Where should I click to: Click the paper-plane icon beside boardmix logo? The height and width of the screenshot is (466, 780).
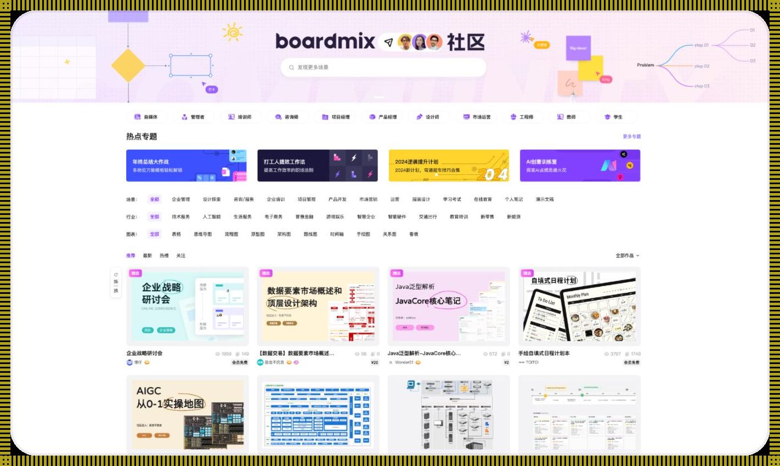pyautogui.click(x=388, y=42)
